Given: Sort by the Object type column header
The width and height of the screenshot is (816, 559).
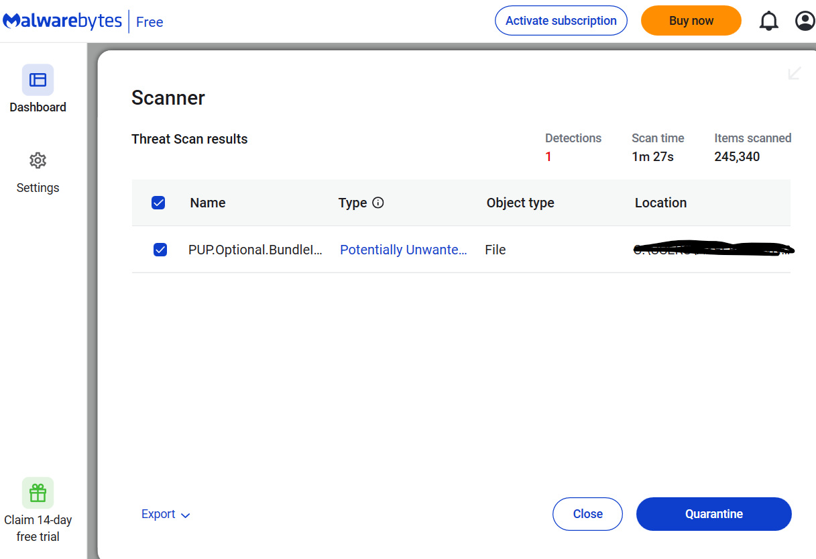Looking at the screenshot, I should pyautogui.click(x=520, y=203).
